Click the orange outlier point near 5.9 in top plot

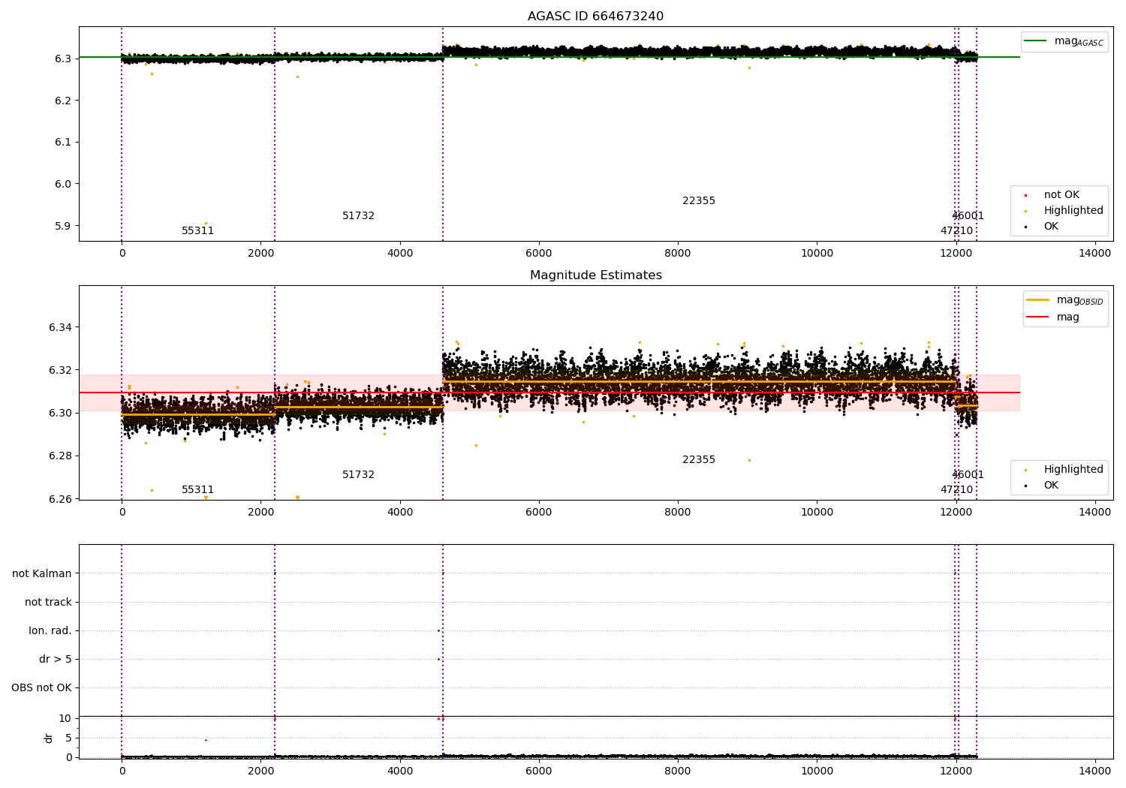pos(206,224)
